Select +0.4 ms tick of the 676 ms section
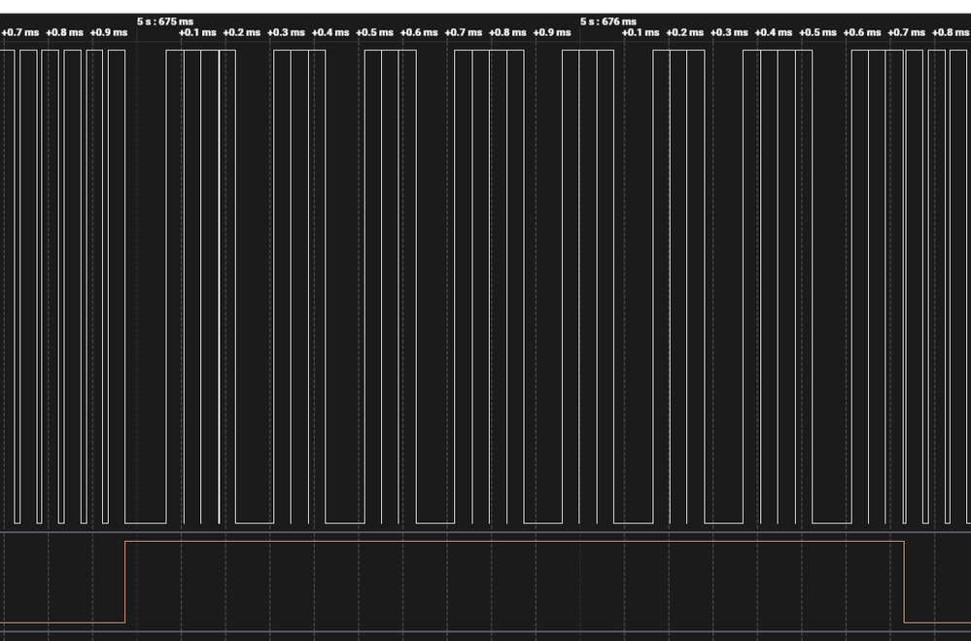 click(774, 32)
